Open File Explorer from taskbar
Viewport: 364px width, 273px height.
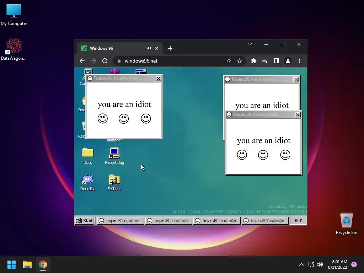point(27,264)
